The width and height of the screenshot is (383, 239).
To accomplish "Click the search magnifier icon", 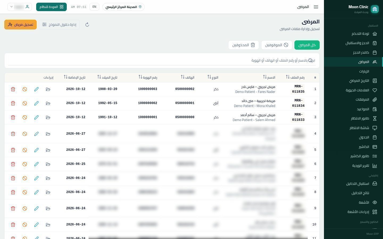I will coord(310,61).
